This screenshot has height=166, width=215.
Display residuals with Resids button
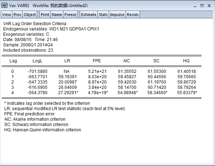[x=132, y=15]
